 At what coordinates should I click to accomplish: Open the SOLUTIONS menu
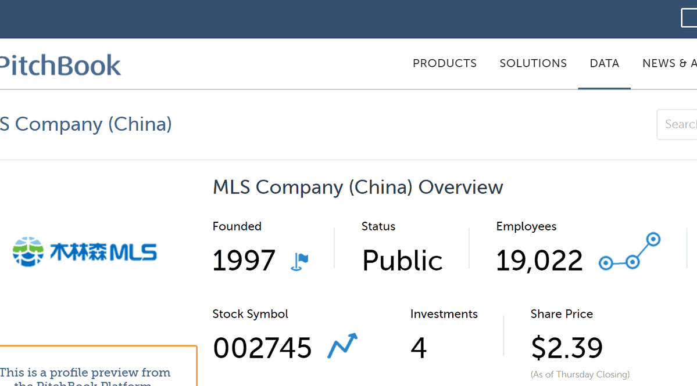pos(533,64)
